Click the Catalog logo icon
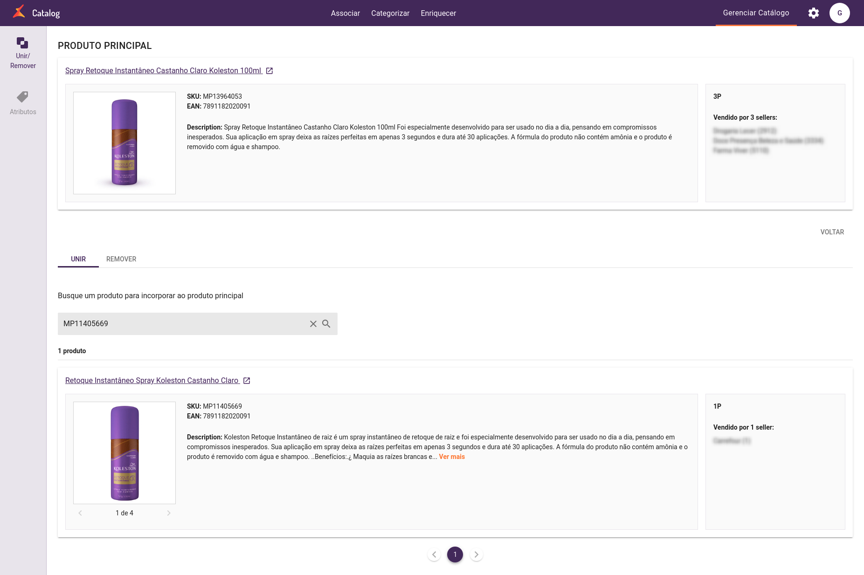Image resolution: width=864 pixels, height=575 pixels. click(x=19, y=12)
